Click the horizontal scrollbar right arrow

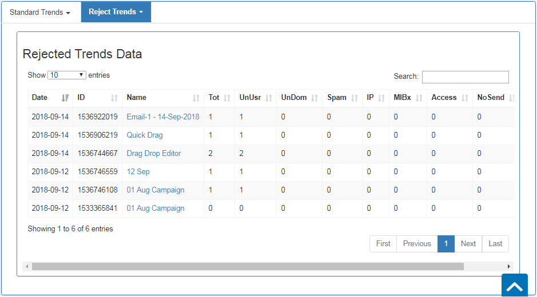pyautogui.click(x=509, y=267)
